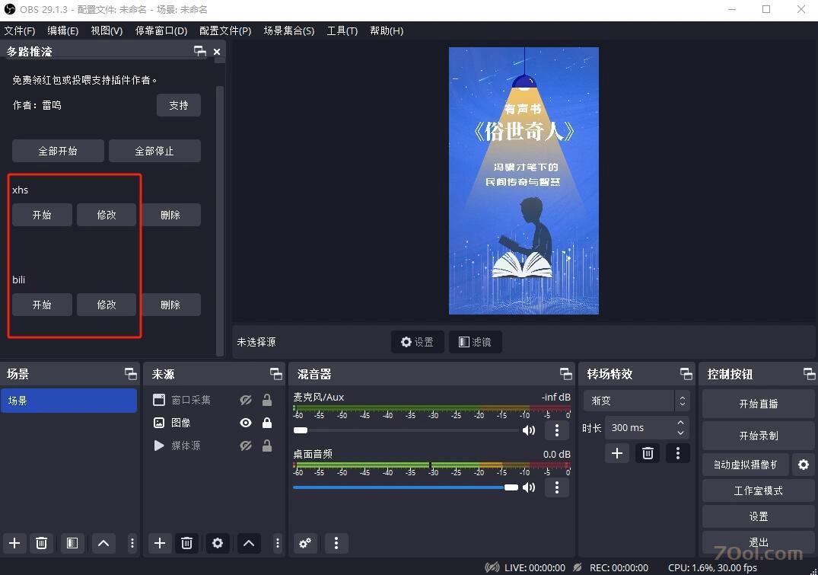
Task: Open more options in 场景 toolbar
Action: click(x=132, y=543)
